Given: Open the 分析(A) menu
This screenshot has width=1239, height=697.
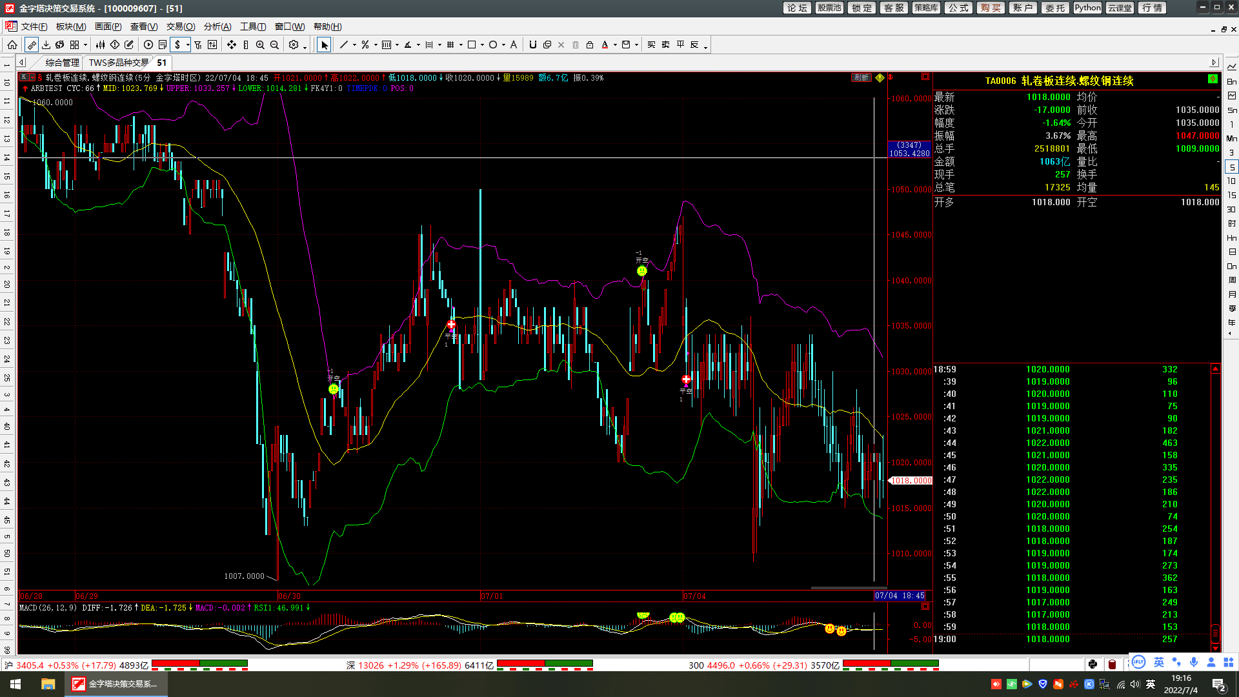Looking at the screenshot, I should pyautogui.click(x=217, y=26).
